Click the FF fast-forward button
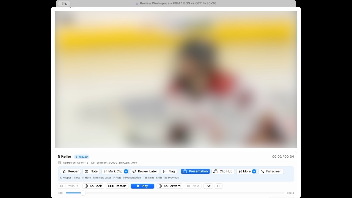This screenshot has width=352, height=198. click(x=219, y=186)
